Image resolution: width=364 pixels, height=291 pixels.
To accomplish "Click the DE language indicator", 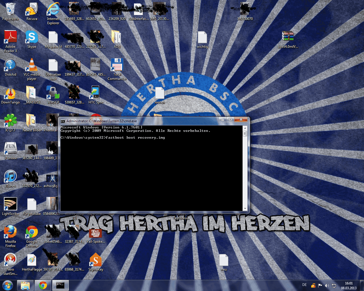I will coord(304,285).
